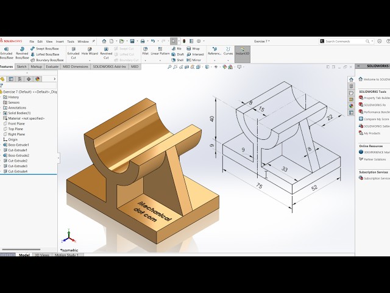Switch to the SOLIDWORKS Add-Ins tab

coord(110,67)
